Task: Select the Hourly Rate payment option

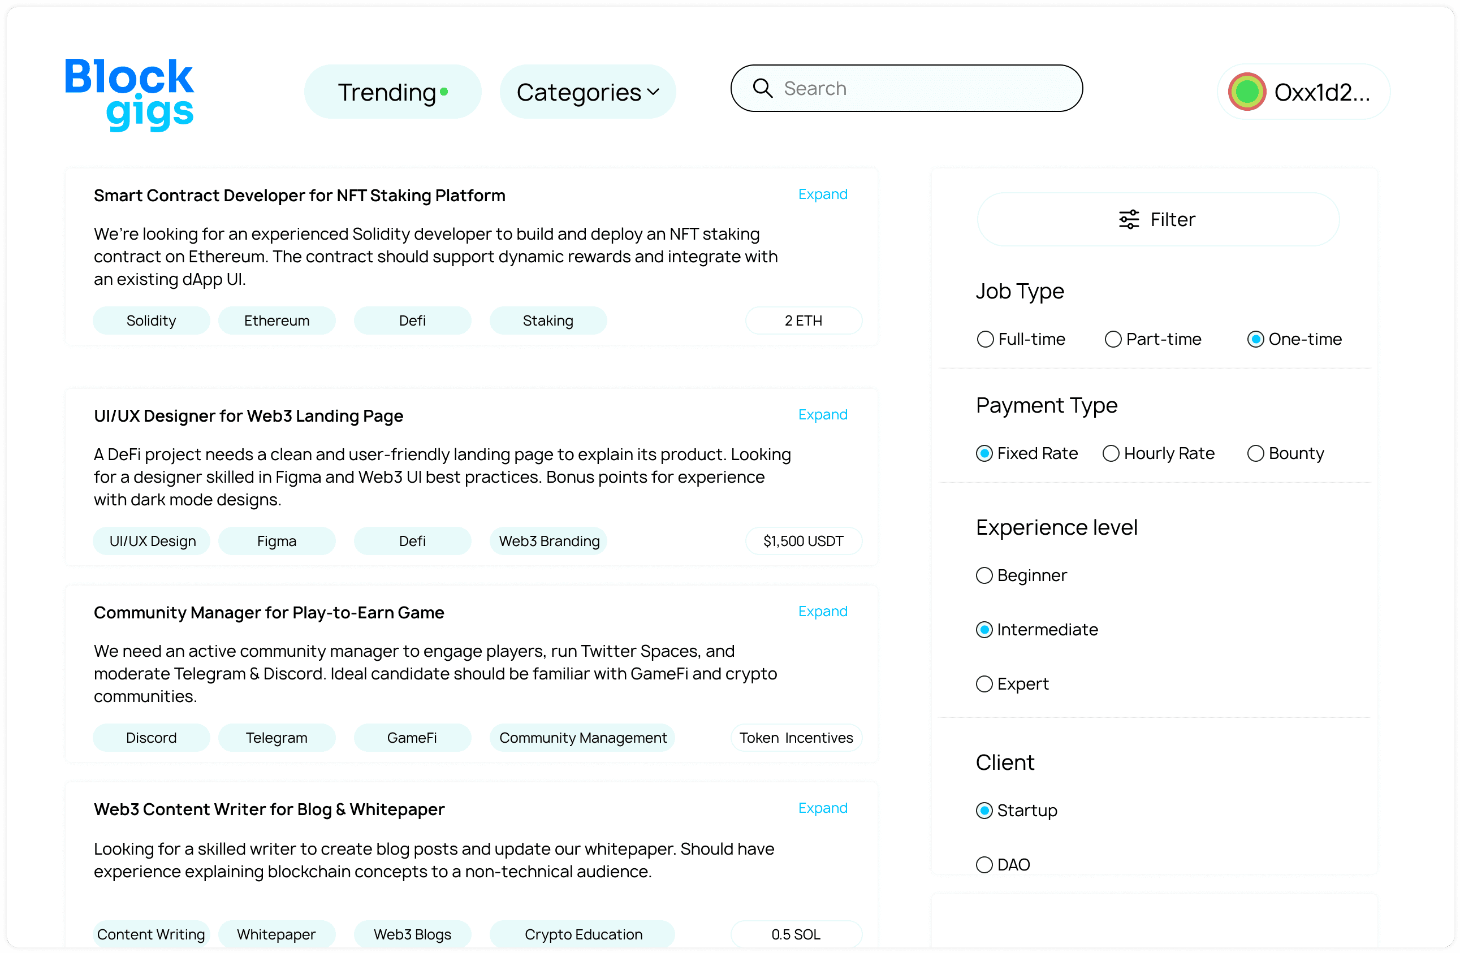Action: 1111,453
